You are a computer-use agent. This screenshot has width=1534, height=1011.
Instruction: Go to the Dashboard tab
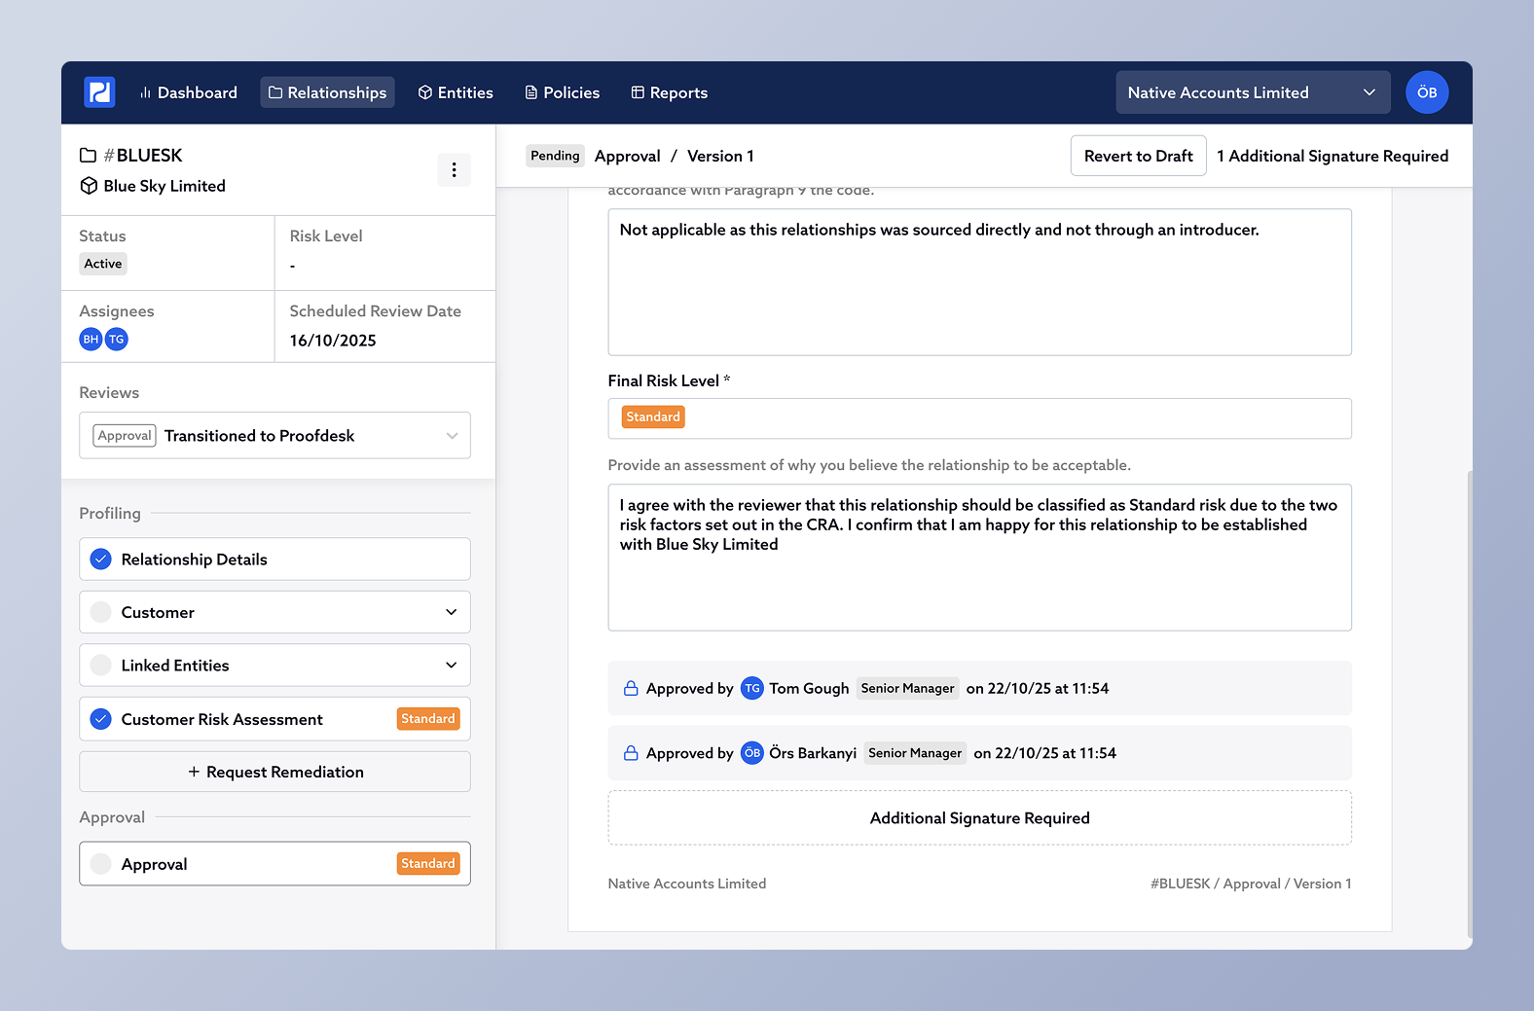tap(189, 92)
